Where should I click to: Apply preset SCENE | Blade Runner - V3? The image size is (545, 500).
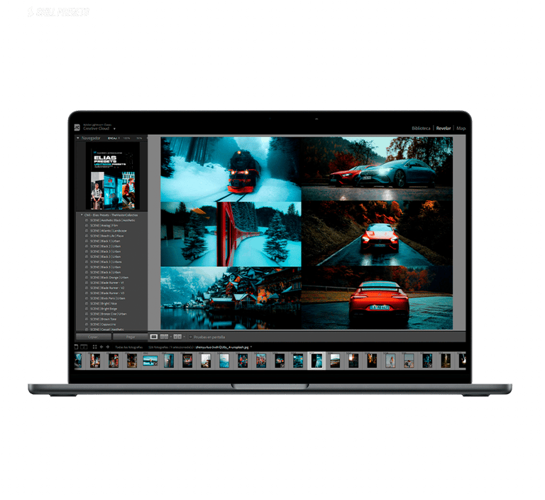pyautogui.click(x=107, y=293)
